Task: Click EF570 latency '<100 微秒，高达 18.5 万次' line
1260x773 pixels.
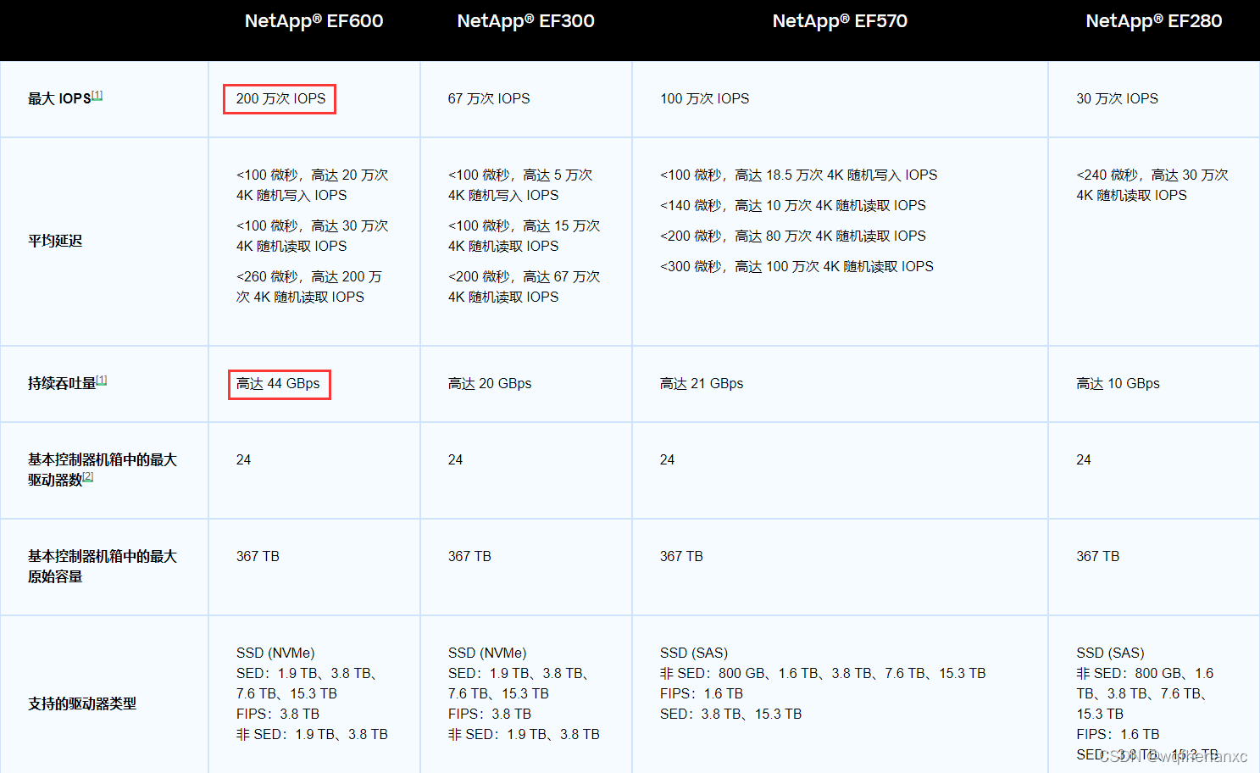Action: 799,175
